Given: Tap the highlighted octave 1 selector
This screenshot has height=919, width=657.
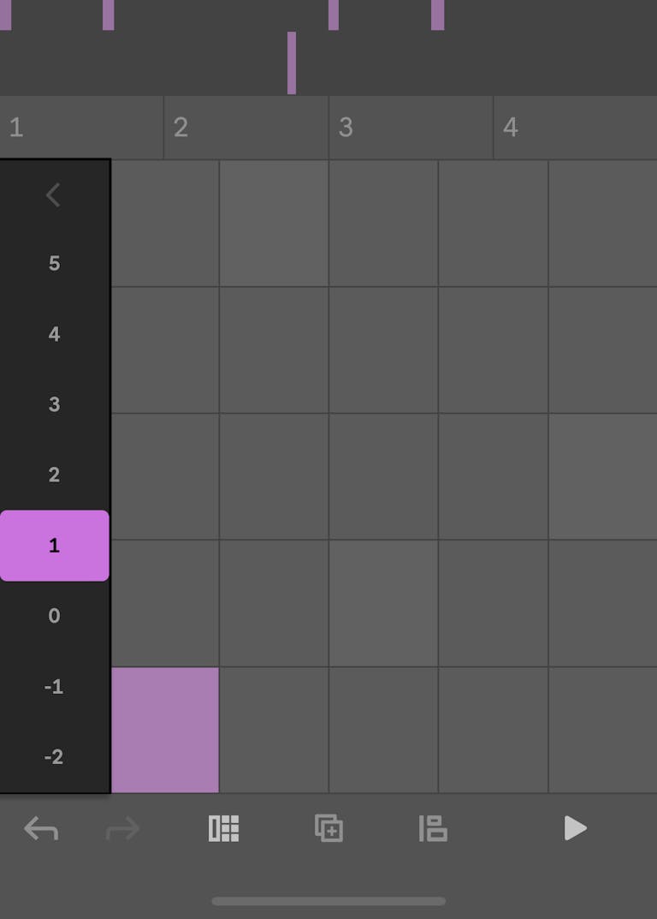Looking at the screenshot, I should pos(54,546).
